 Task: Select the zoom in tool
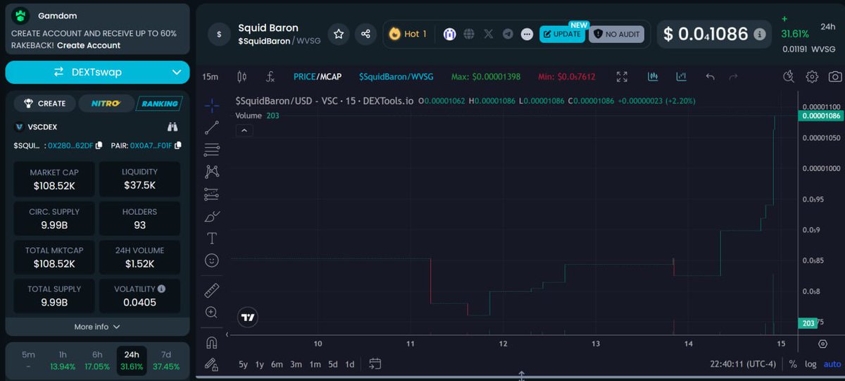[211, 312]
